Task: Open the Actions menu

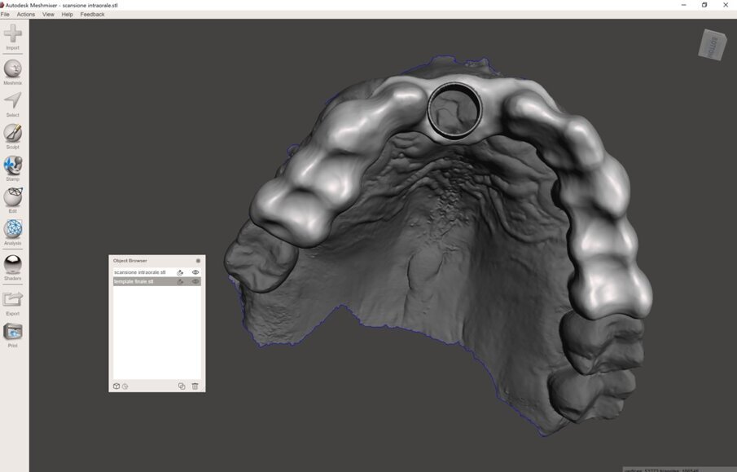Action: tap(25, 14)
